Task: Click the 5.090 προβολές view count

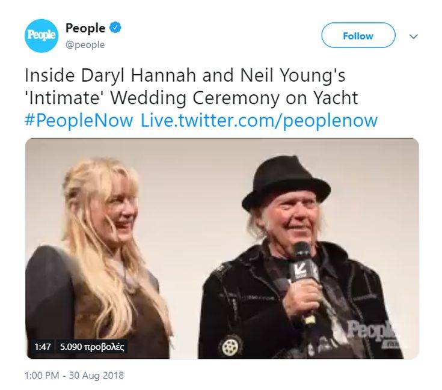Action: click(92, 347)
